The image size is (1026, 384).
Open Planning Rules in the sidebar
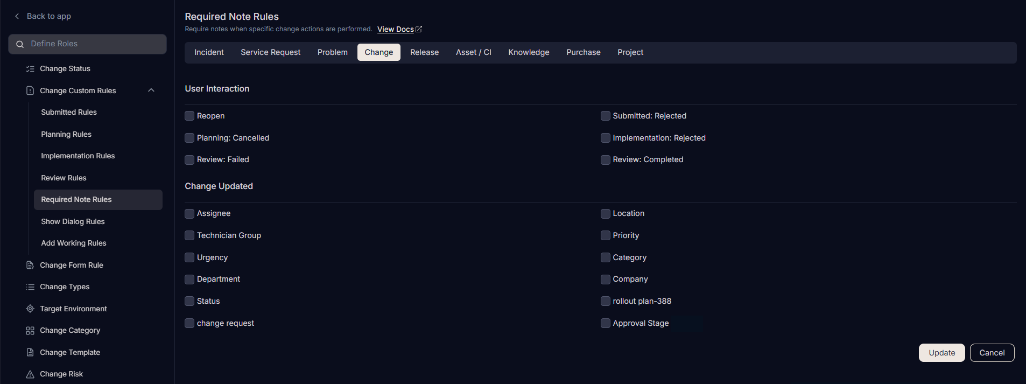coord(66,134)
